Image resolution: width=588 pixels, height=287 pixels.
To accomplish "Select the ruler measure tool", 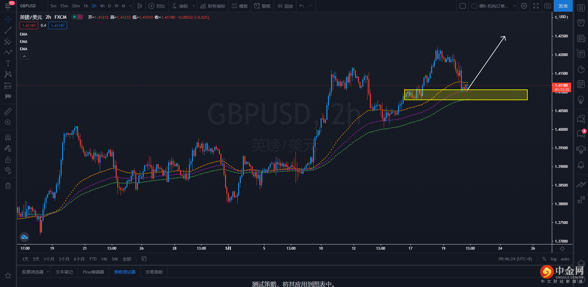I will [x=8, y=111].
